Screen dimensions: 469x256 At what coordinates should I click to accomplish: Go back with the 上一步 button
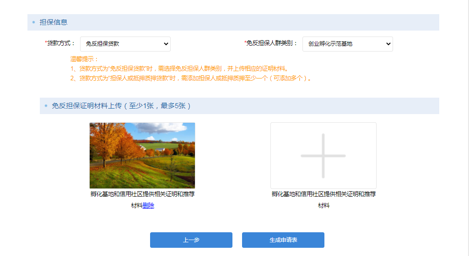point(191,240)
